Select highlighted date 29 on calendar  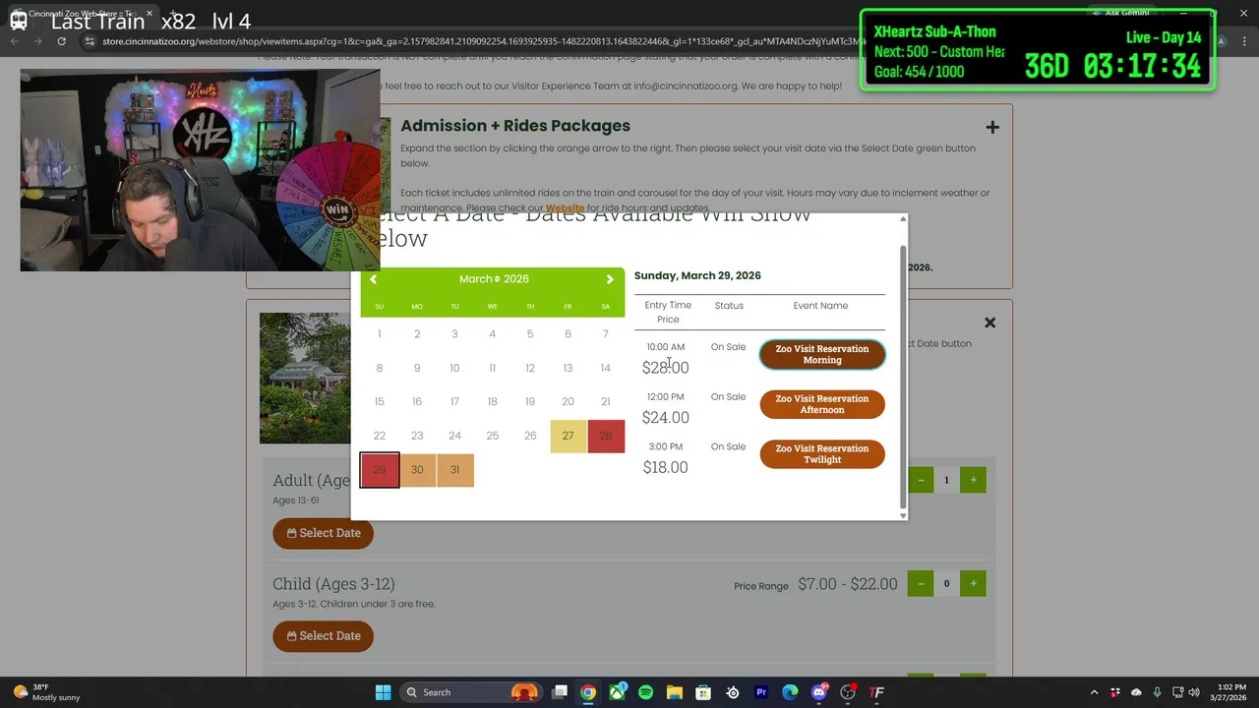click(380, 470)
